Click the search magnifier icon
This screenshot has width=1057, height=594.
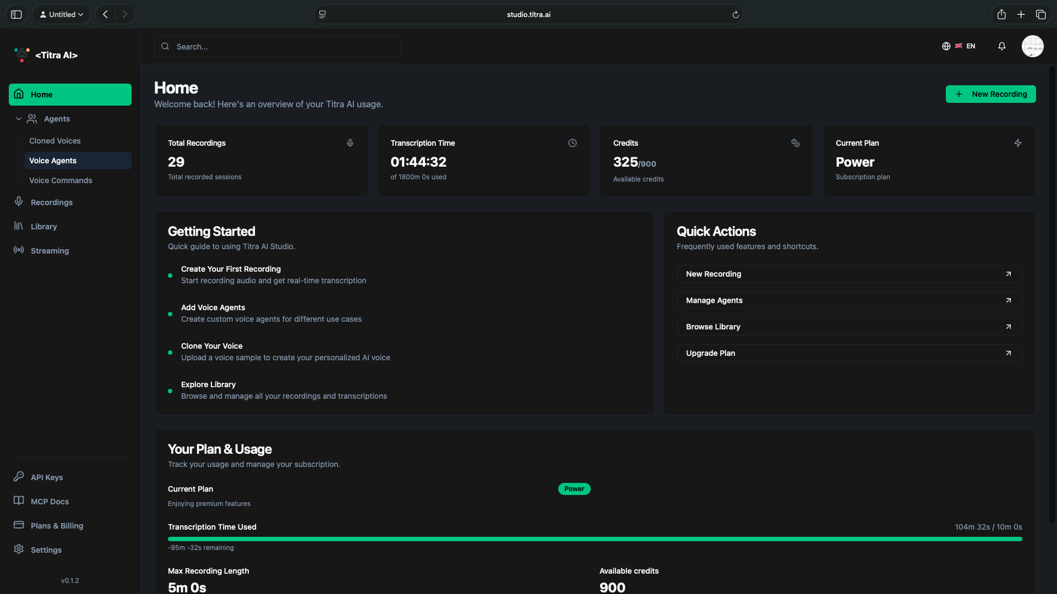[x=165, y=47]
